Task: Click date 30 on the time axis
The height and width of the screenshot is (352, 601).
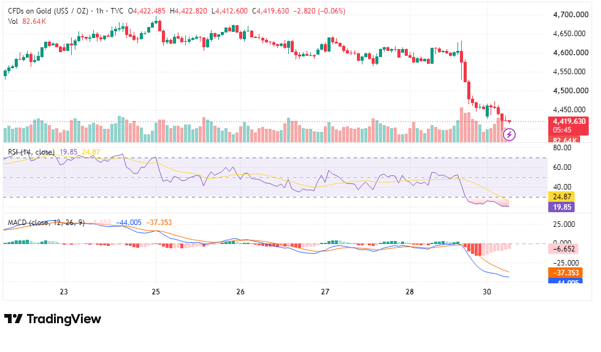Action: click(x=487, y=291)
